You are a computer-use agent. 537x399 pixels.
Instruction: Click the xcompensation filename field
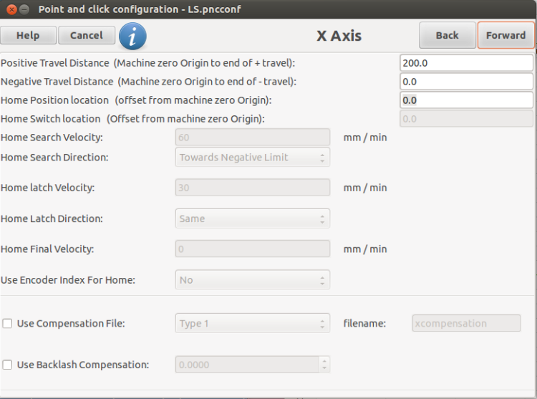(x=466, y=323)
